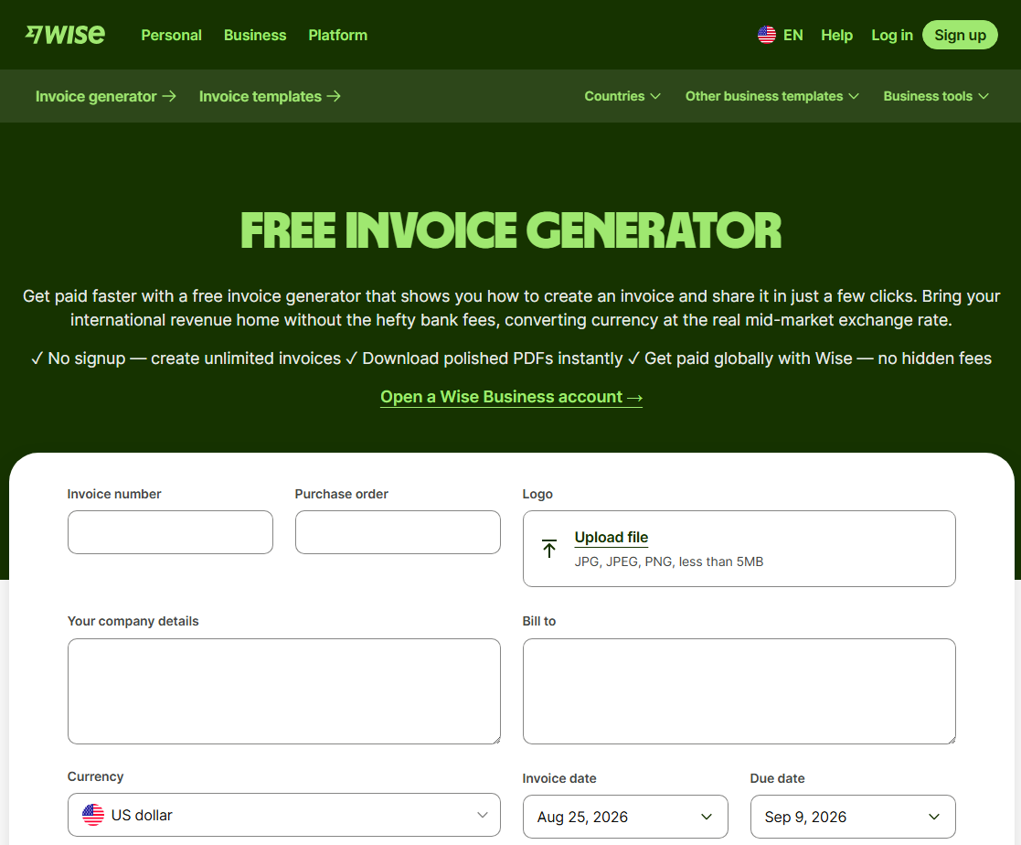Click the 'Invoice number' label
The image size is (1021, 845).
(x=114, y=494)
